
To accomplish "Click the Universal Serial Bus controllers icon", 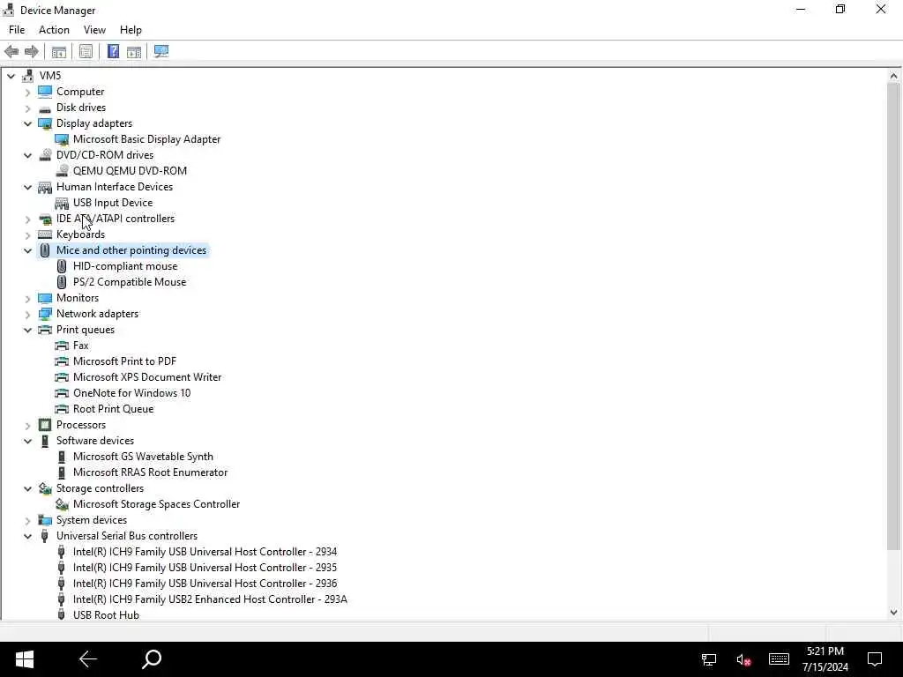I will [x=45, y=536].
